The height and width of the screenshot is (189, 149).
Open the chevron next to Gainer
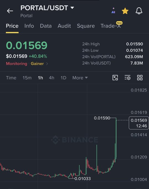47,64
